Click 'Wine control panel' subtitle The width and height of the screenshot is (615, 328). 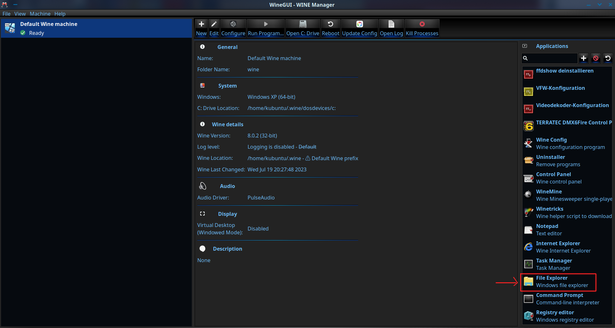tap(559, 182)
